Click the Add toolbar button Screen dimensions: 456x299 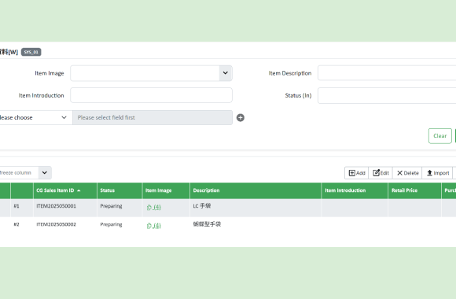(x=357, y=173)
